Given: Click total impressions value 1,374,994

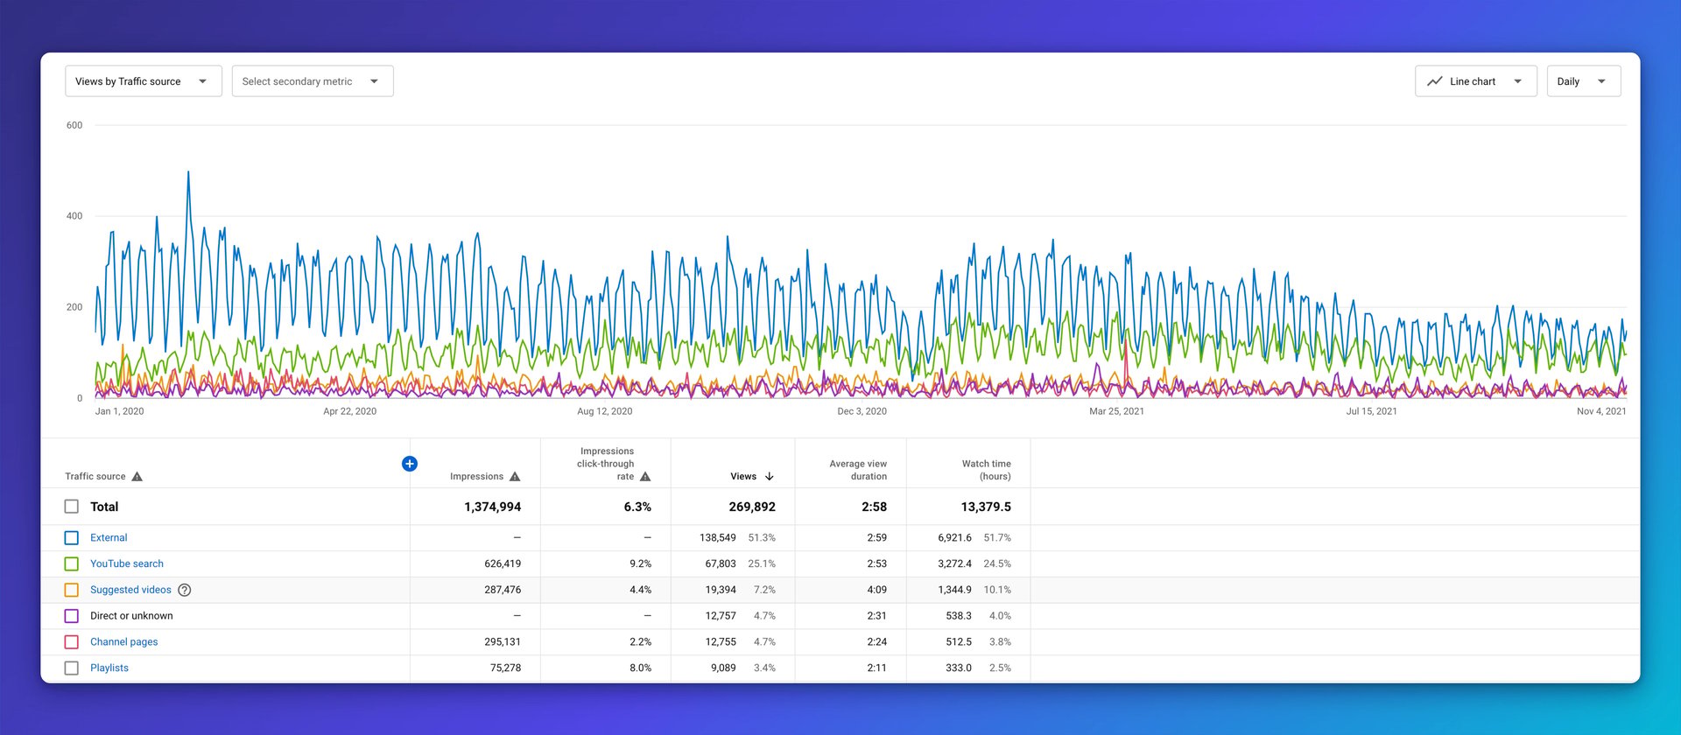Looking at the screenshot, I should point(493,507).
